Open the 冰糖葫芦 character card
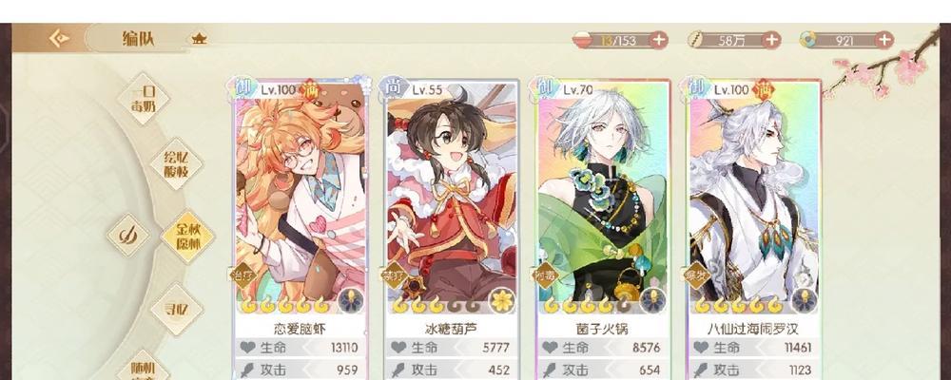 click(x=452, y=229)
